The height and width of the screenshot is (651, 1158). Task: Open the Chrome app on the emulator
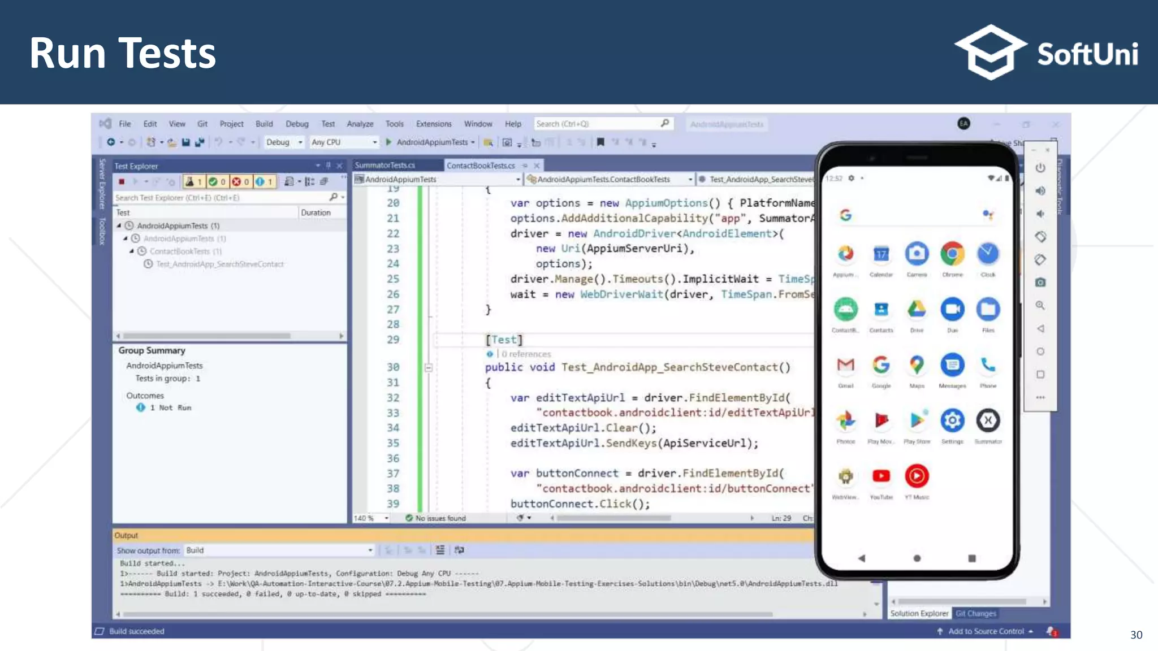coord(952,254)
